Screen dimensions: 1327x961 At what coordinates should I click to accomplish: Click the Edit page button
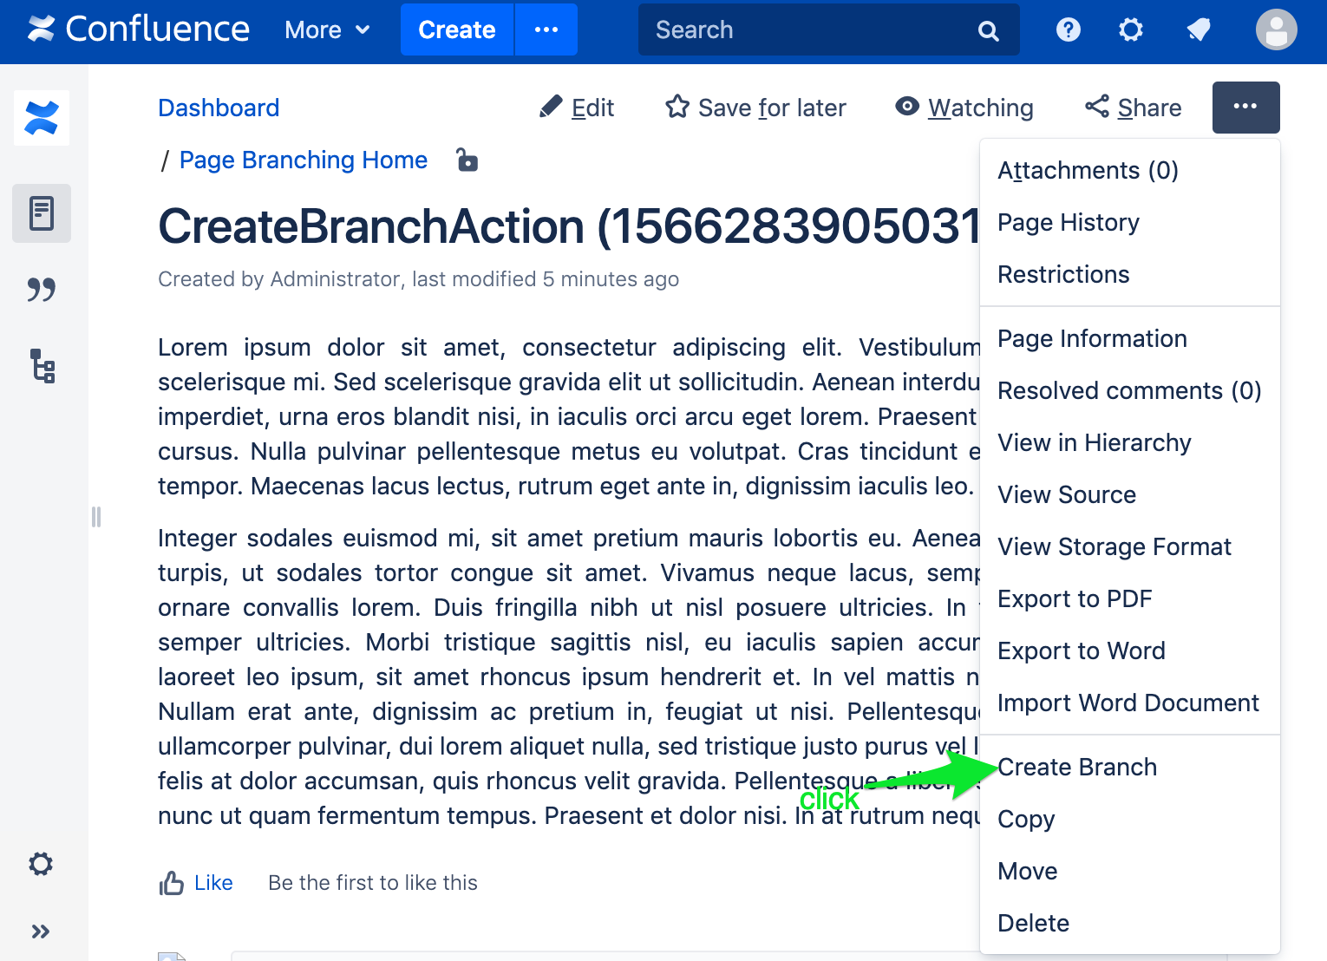(576, 108)
